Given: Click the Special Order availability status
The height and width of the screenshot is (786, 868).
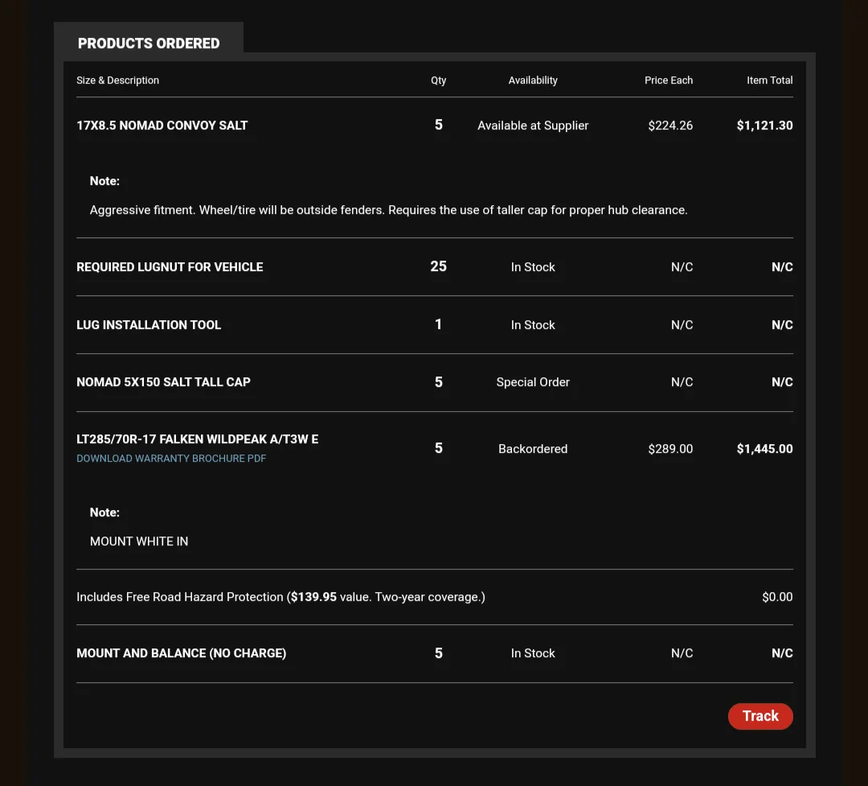Looking at the screenshot, I should pyautogui.click(x=533, y=382).
